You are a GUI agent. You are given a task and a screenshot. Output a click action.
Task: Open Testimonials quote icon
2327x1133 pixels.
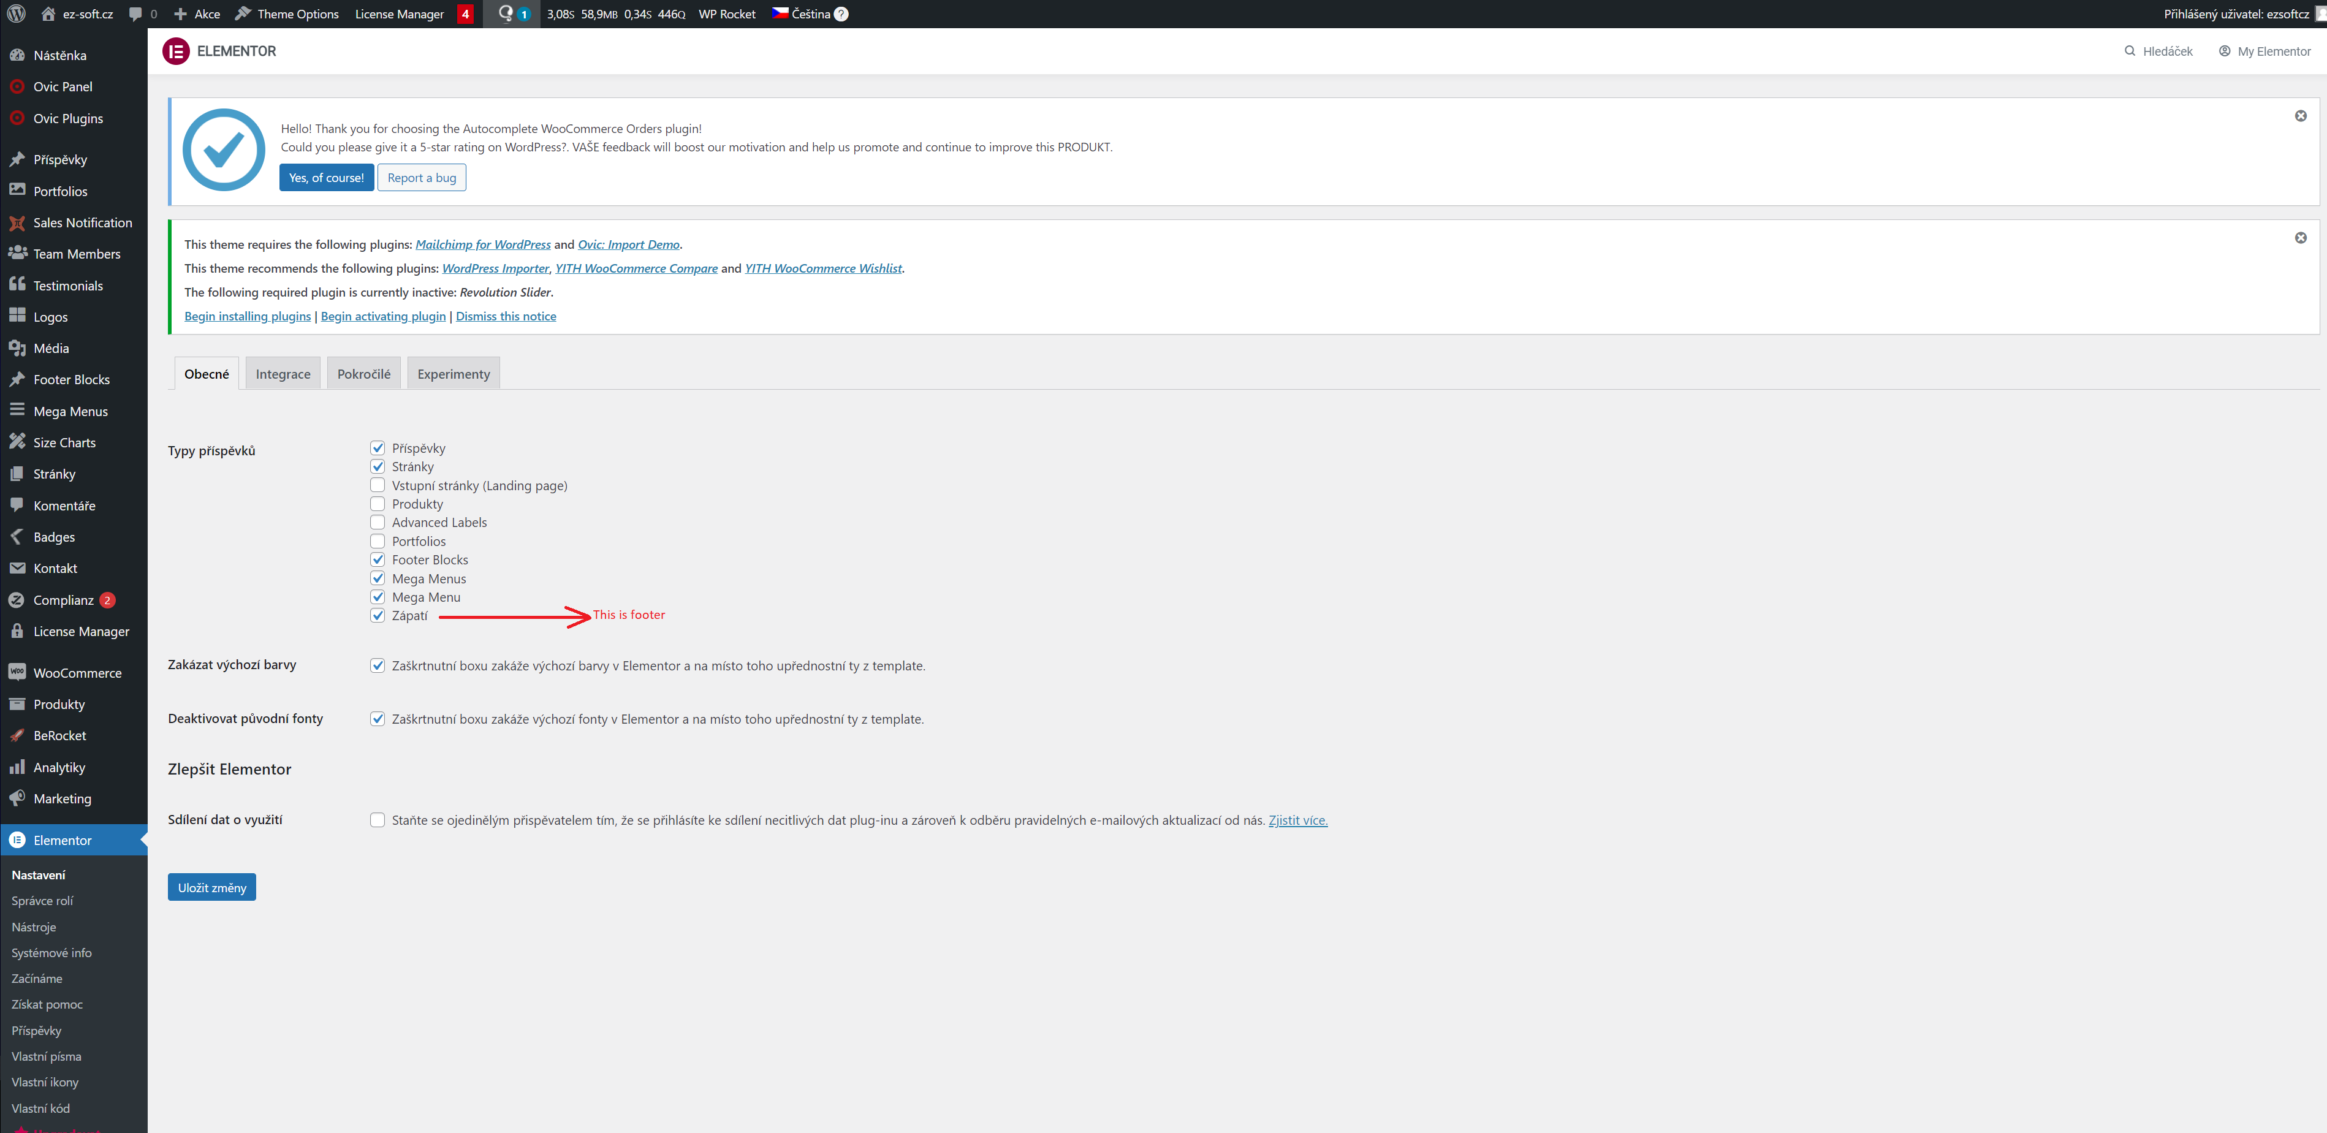click(17, 284)
